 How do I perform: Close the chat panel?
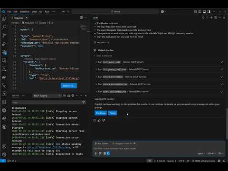pyautogui.click(x=224, y=18)
